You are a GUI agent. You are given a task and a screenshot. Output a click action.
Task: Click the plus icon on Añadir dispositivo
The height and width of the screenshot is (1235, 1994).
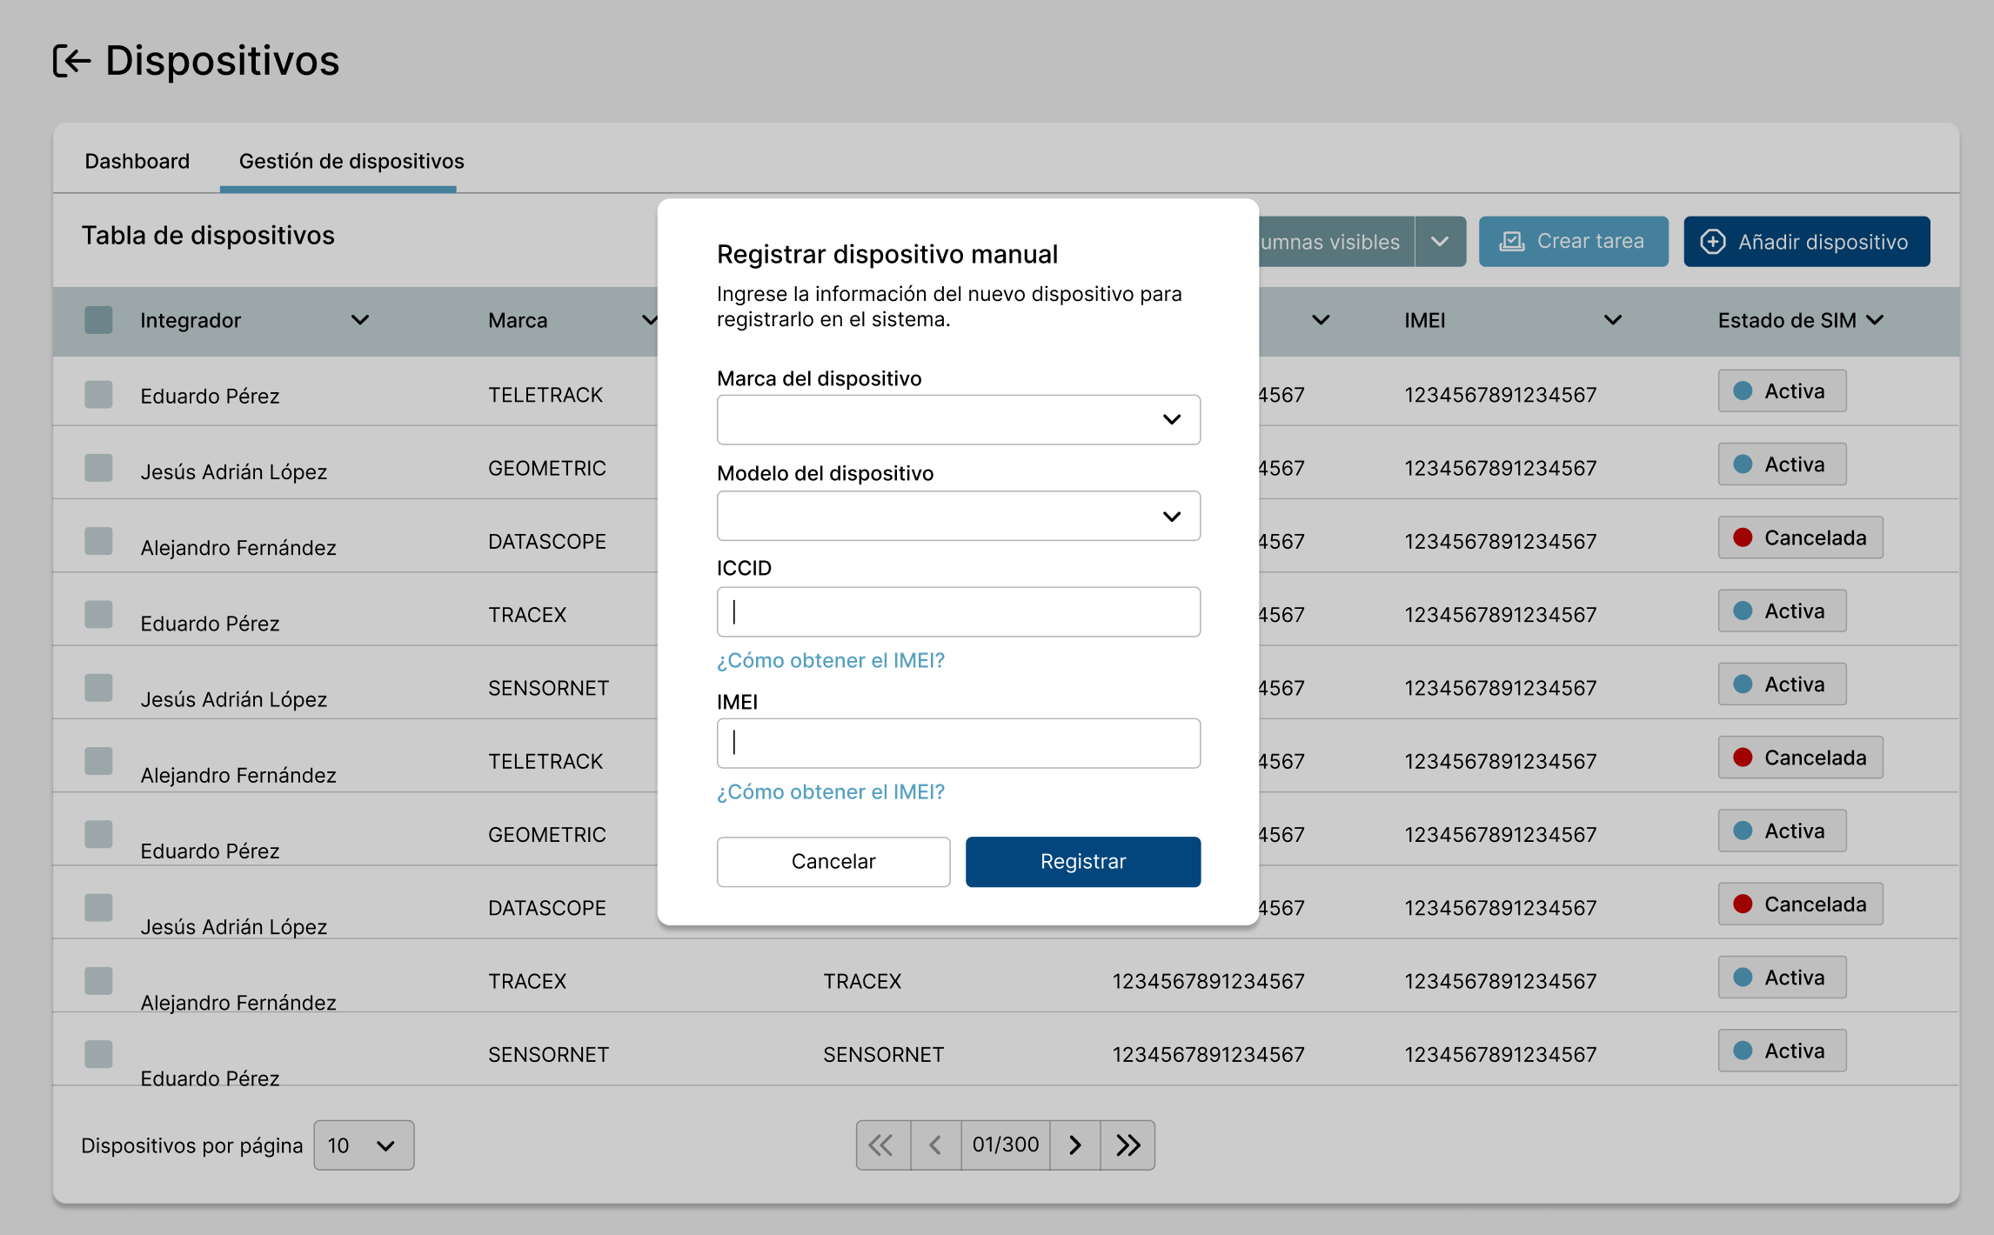tap(1712, 242)
